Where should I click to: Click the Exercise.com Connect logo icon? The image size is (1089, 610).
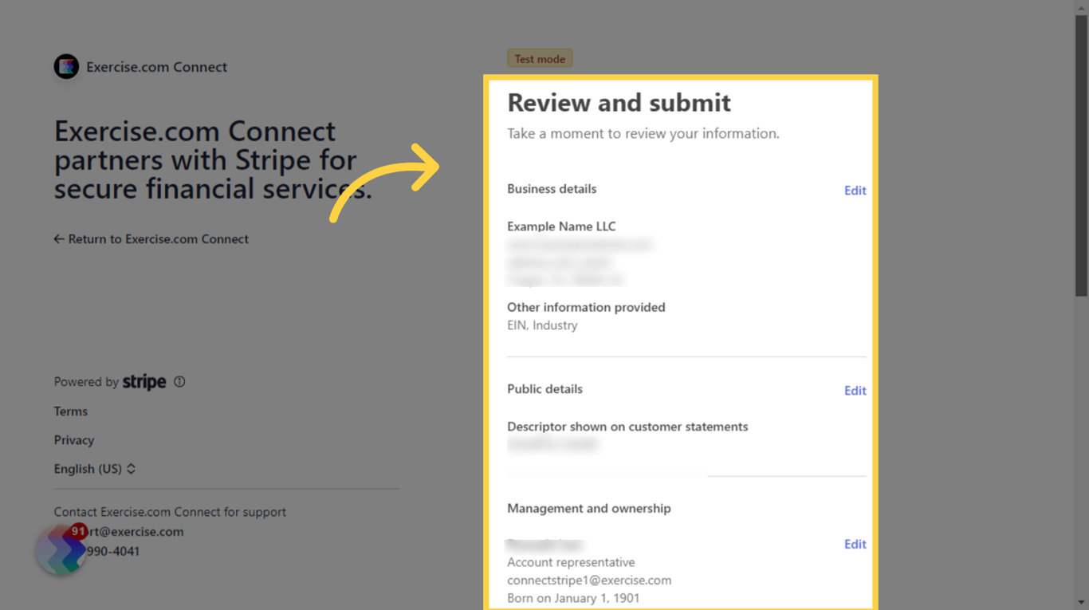[x=66, y=66]
